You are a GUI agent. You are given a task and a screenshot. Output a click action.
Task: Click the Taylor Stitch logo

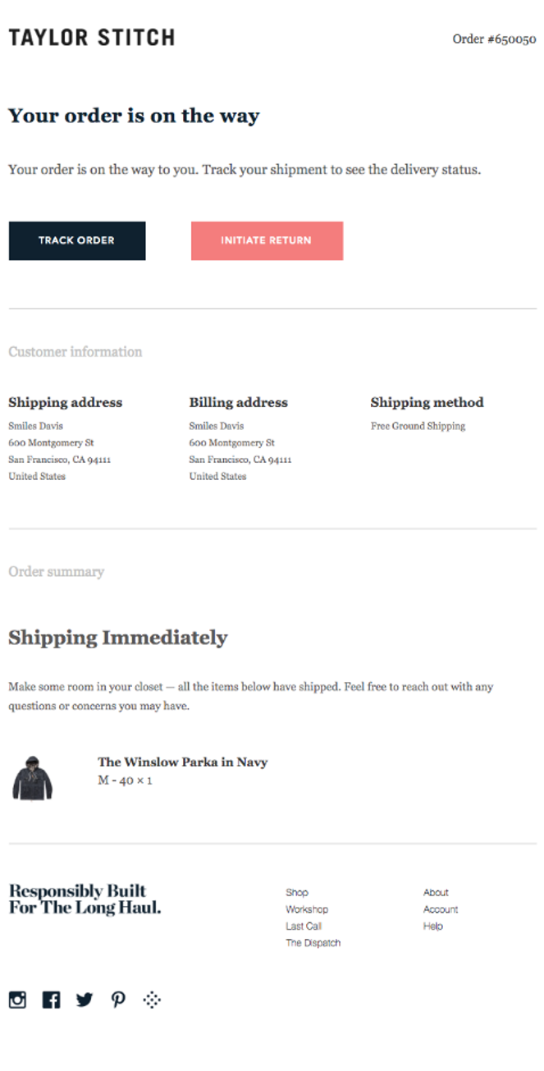pos(91,37)
